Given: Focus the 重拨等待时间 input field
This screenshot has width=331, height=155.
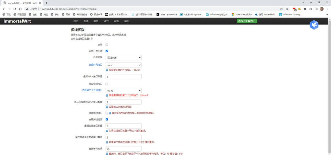Looking at the screenshot, I should (x=124, y=149).
